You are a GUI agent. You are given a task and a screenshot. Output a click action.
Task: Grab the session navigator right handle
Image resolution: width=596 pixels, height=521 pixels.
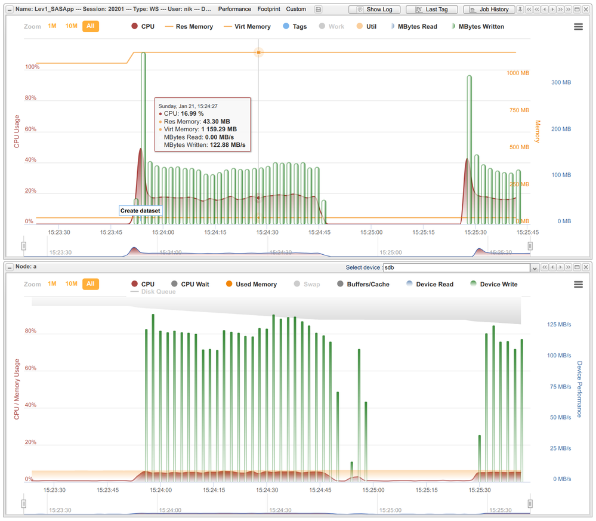click(x=530, y=246)
